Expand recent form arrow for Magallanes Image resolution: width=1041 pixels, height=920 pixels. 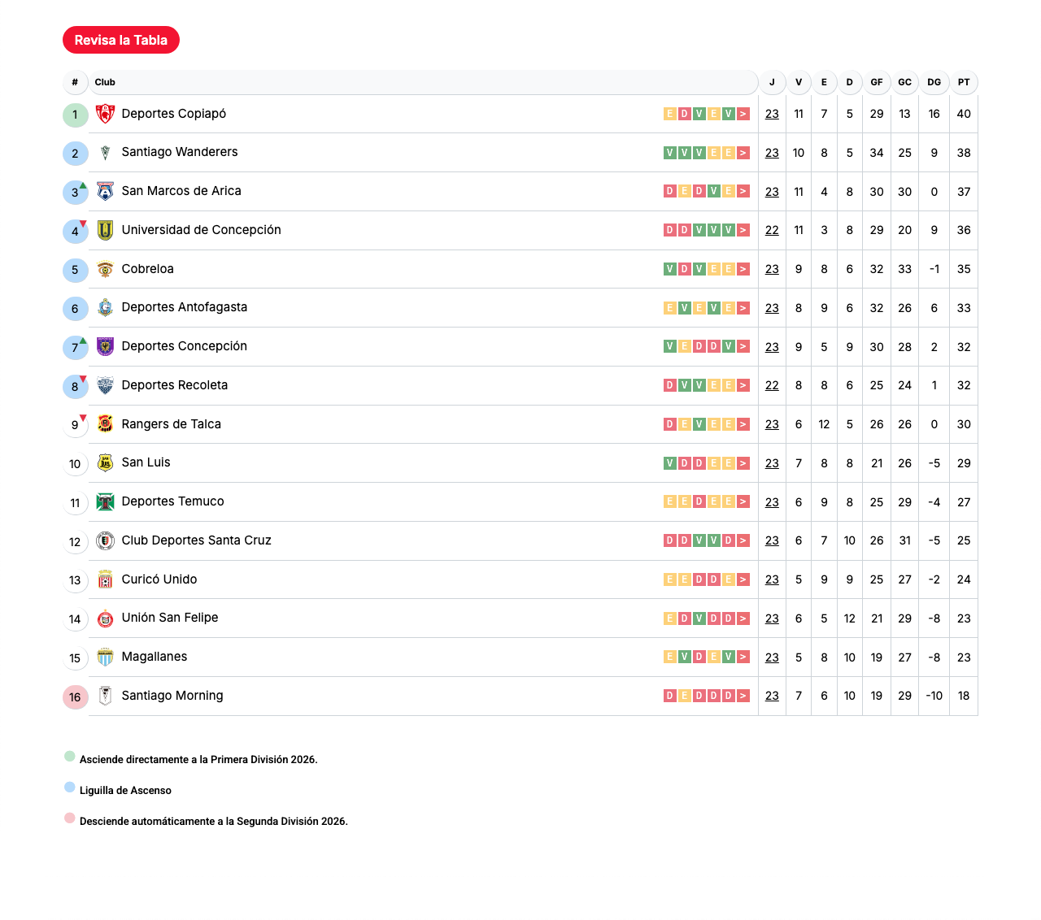(743, 657)
